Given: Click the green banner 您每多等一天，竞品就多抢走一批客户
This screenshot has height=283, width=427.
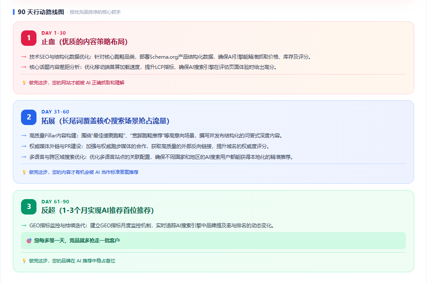Looking at the screenshot, I should pos(213,241).
